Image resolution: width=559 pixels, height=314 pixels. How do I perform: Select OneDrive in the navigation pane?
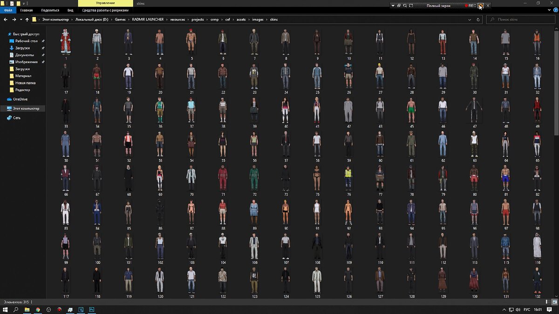pos(20,99)
